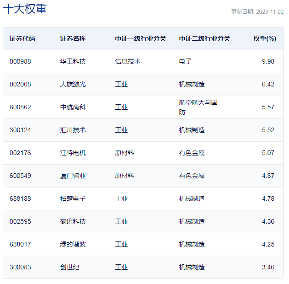This screenshot has height=284, width=289.
Task: Click the 证券名称 column header
Action: (x=73, y=38)
